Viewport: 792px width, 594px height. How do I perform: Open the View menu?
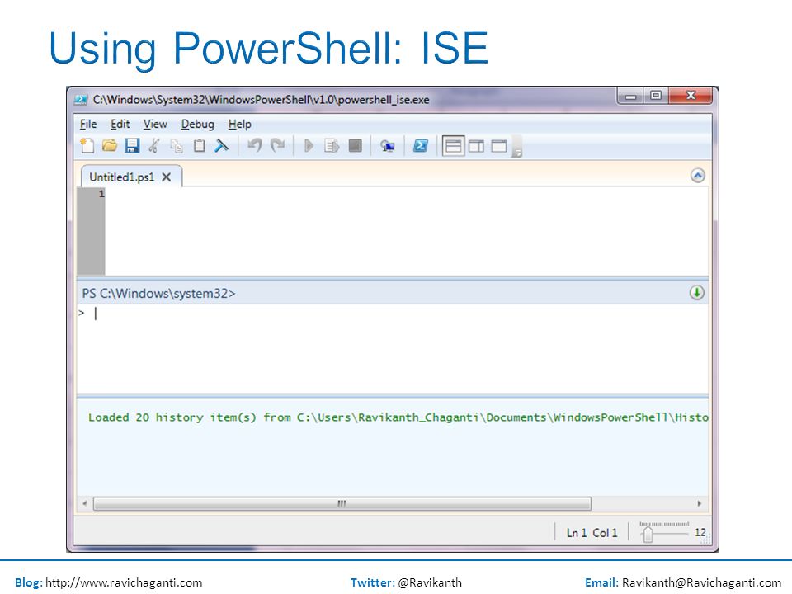point(155,124)
